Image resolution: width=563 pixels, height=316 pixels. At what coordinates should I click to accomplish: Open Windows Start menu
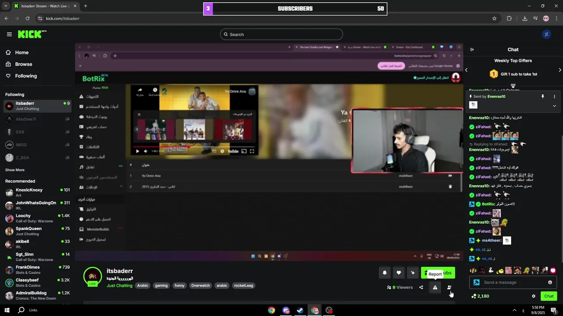(8, 310)
